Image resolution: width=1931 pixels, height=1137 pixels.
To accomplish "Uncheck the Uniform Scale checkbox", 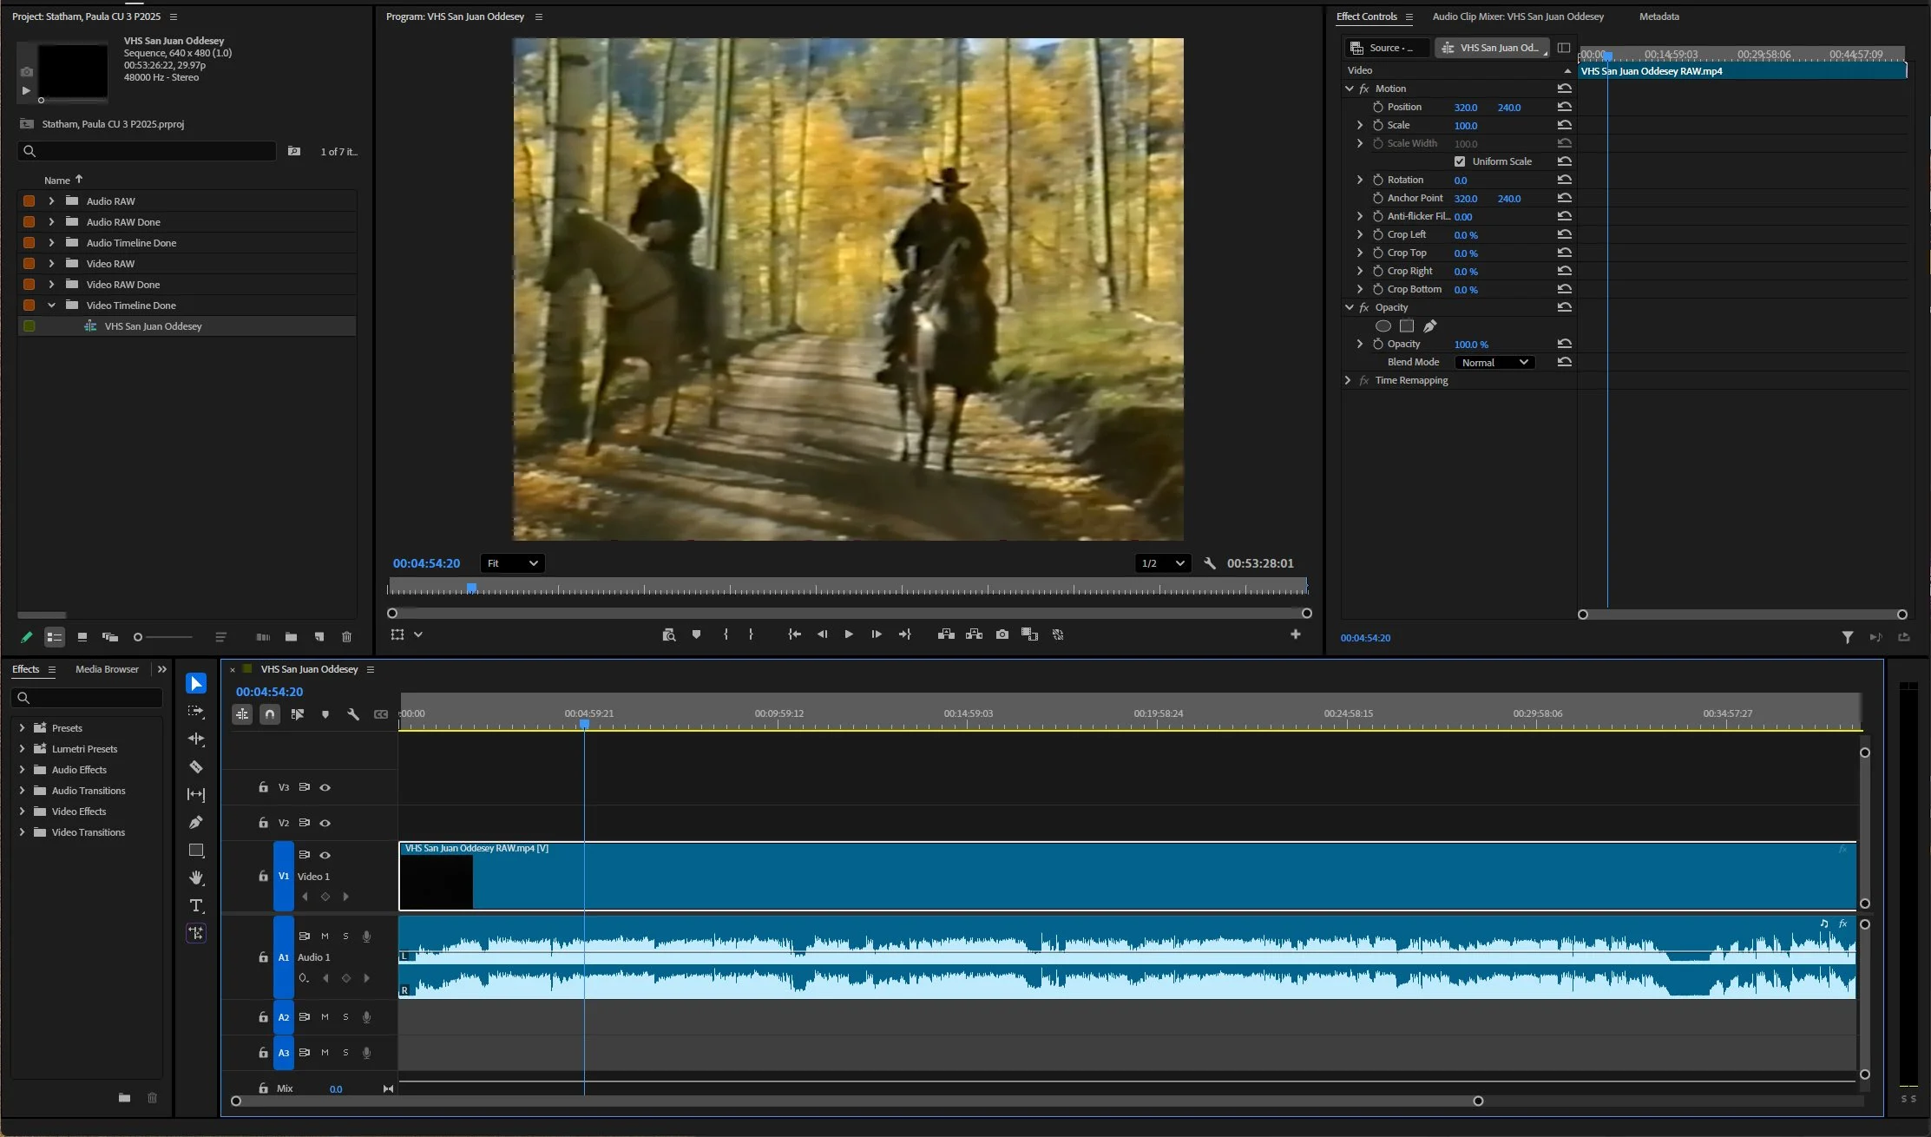I will point(1460,161).
